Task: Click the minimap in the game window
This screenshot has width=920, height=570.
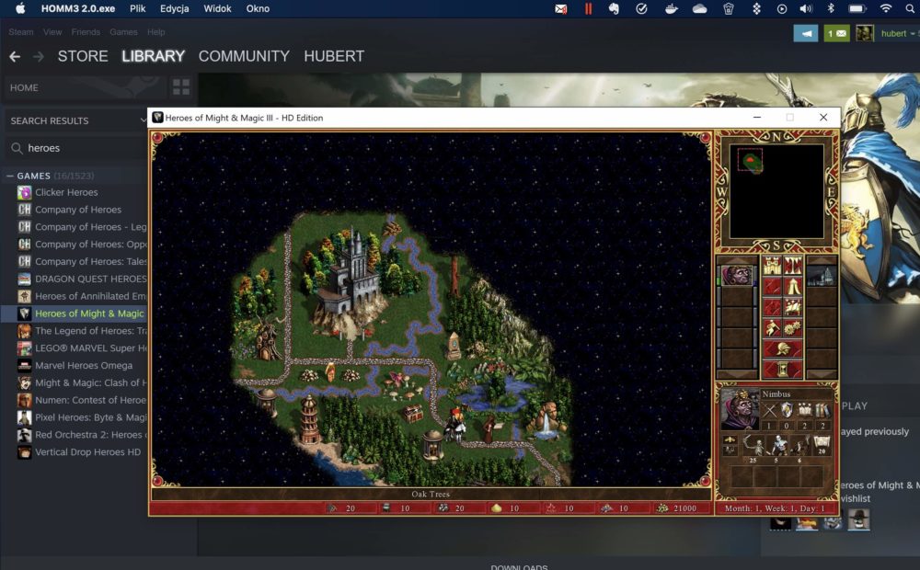Action: (x=776, y=191)
